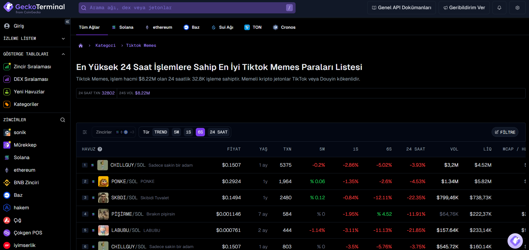Open Genel API Dokümanları
The height and width of the screenshot is (250, 529).
coord(402,8)
